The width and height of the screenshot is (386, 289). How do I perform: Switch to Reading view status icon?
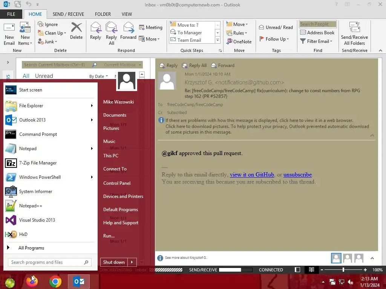point(311,269)
